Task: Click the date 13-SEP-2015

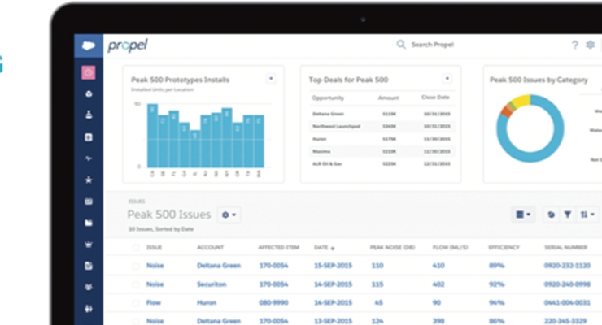Action: [x=333, y=321]
